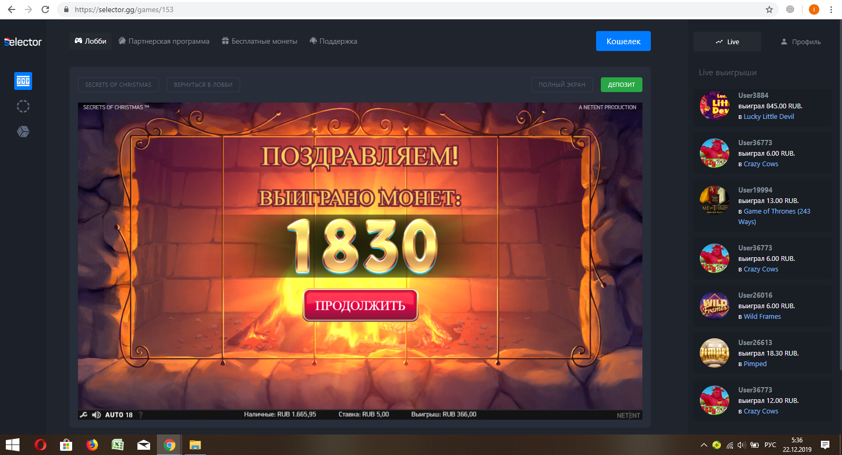Click ВЕРНУТЬСЯ В ЛОББИ button

203,85
